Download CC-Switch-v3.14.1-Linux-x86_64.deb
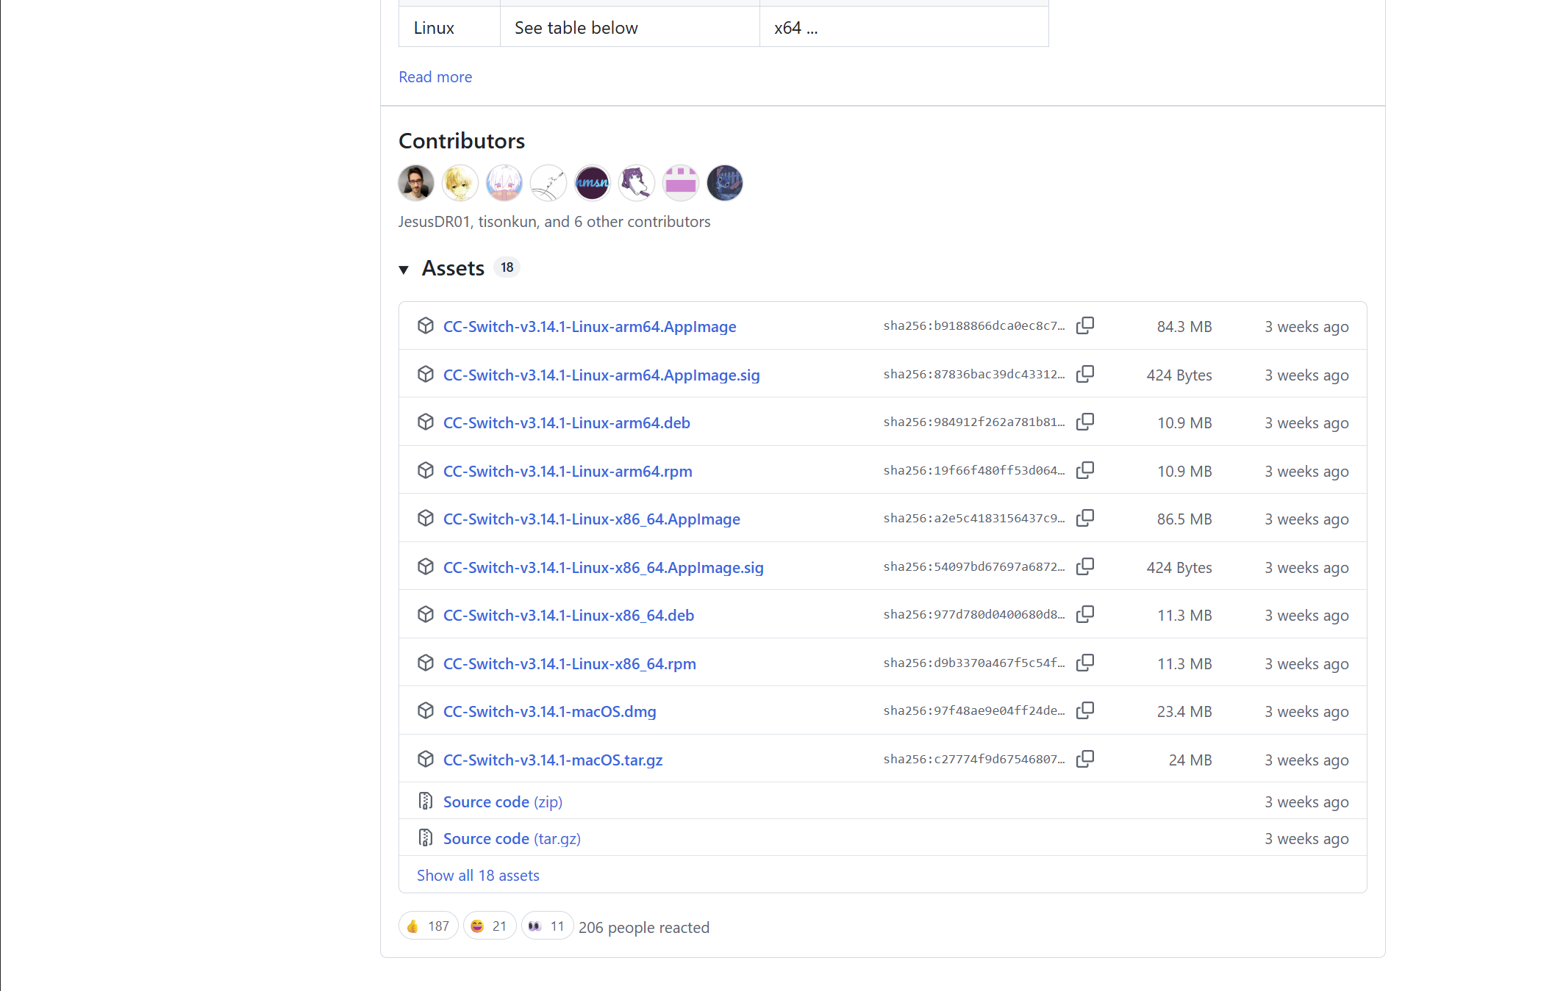The image size is (1541, 991). [569, 615]
